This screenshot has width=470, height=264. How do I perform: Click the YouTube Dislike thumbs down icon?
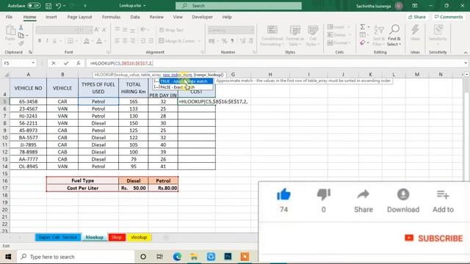pyautogui.click(x=323, y=194)
